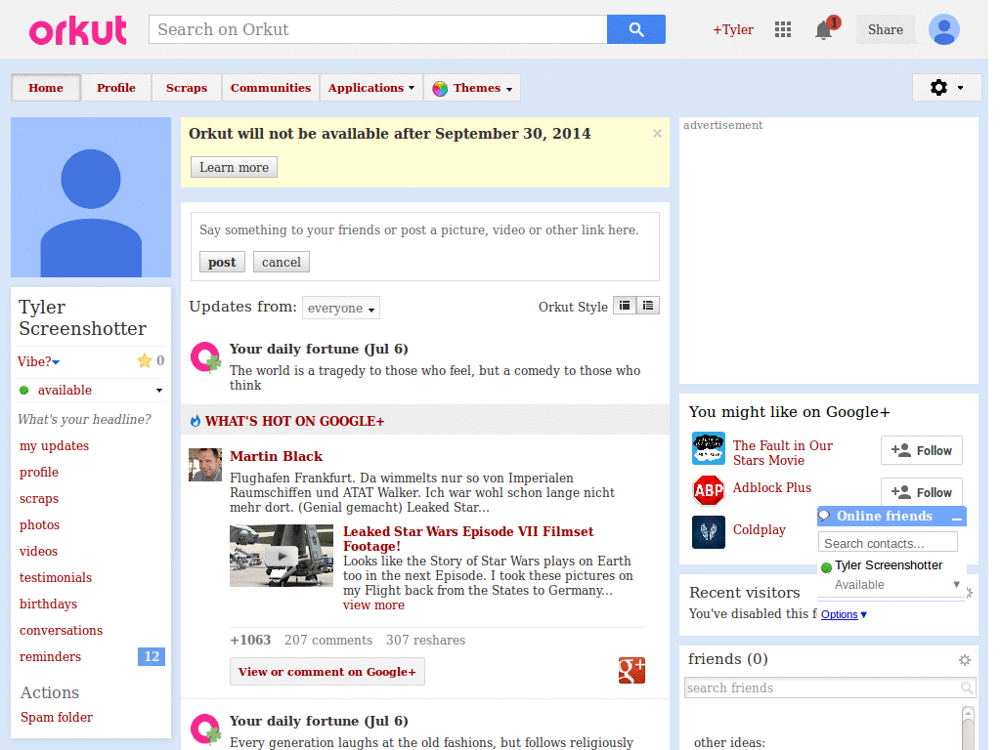Click the star icon next to Vibe
1001x750 pixels.
[145, 361]
